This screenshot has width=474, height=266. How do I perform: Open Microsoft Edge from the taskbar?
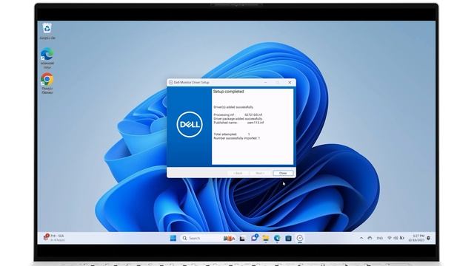277,238
